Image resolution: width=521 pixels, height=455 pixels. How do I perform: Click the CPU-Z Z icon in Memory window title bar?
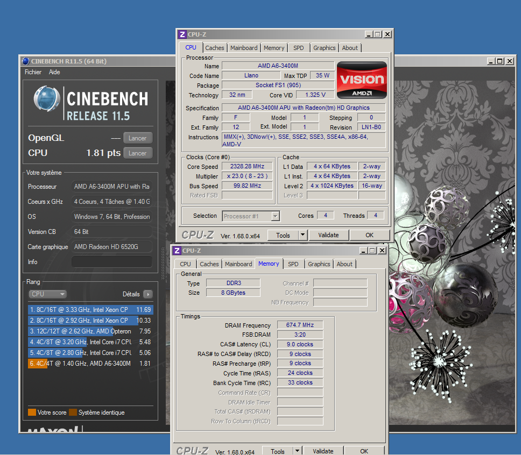point(177,251)
